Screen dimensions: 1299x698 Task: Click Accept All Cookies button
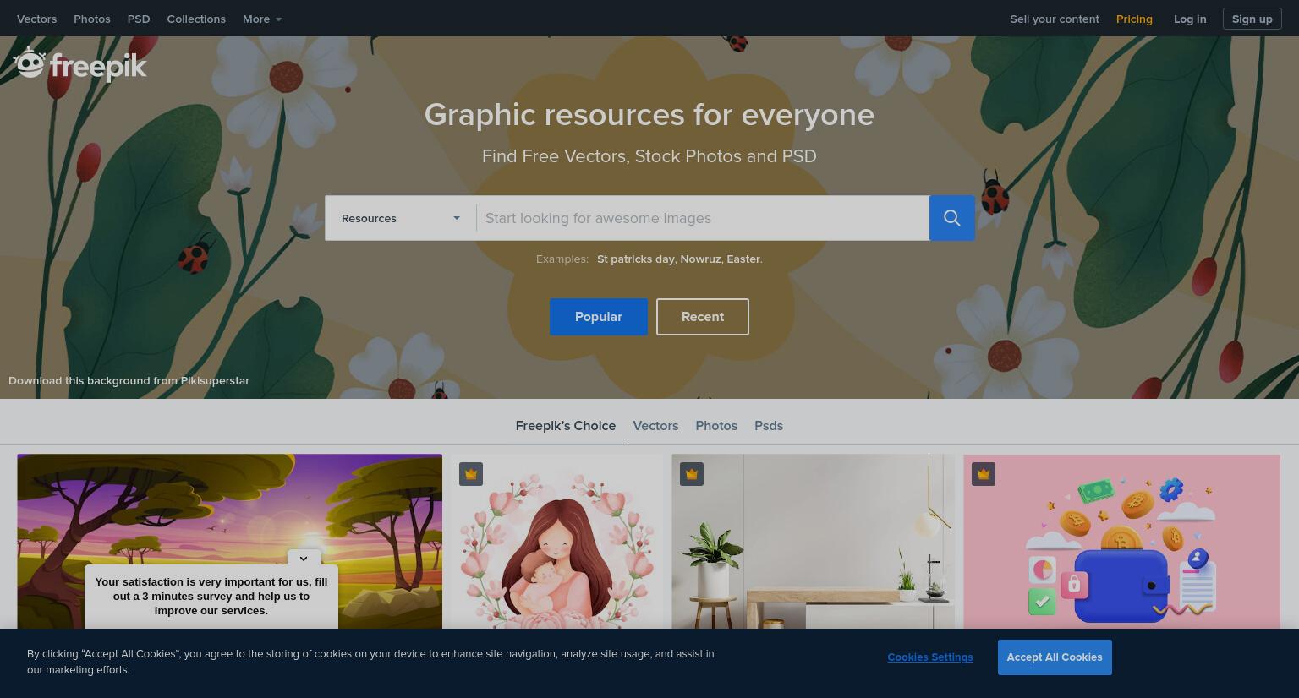point(1055,657)
